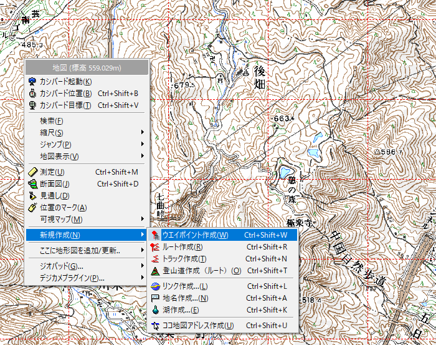Click the 測定 ruler icon
Screen dimensions: 436x345
pyautogui.click(x=32, y=172)
